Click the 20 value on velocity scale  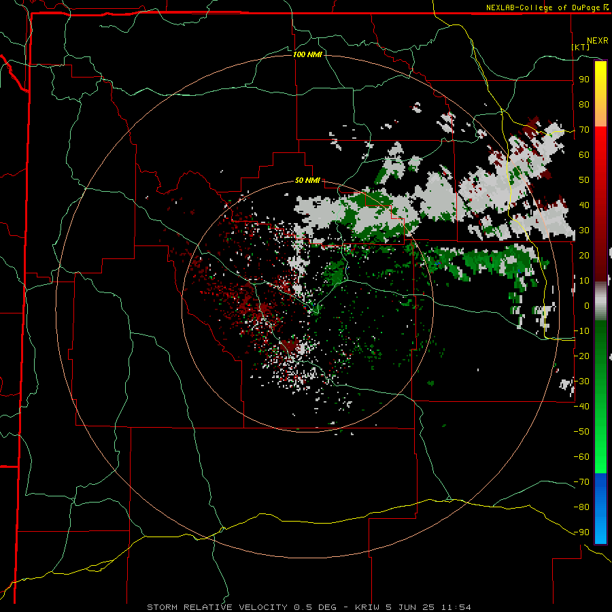coord(584,255)
